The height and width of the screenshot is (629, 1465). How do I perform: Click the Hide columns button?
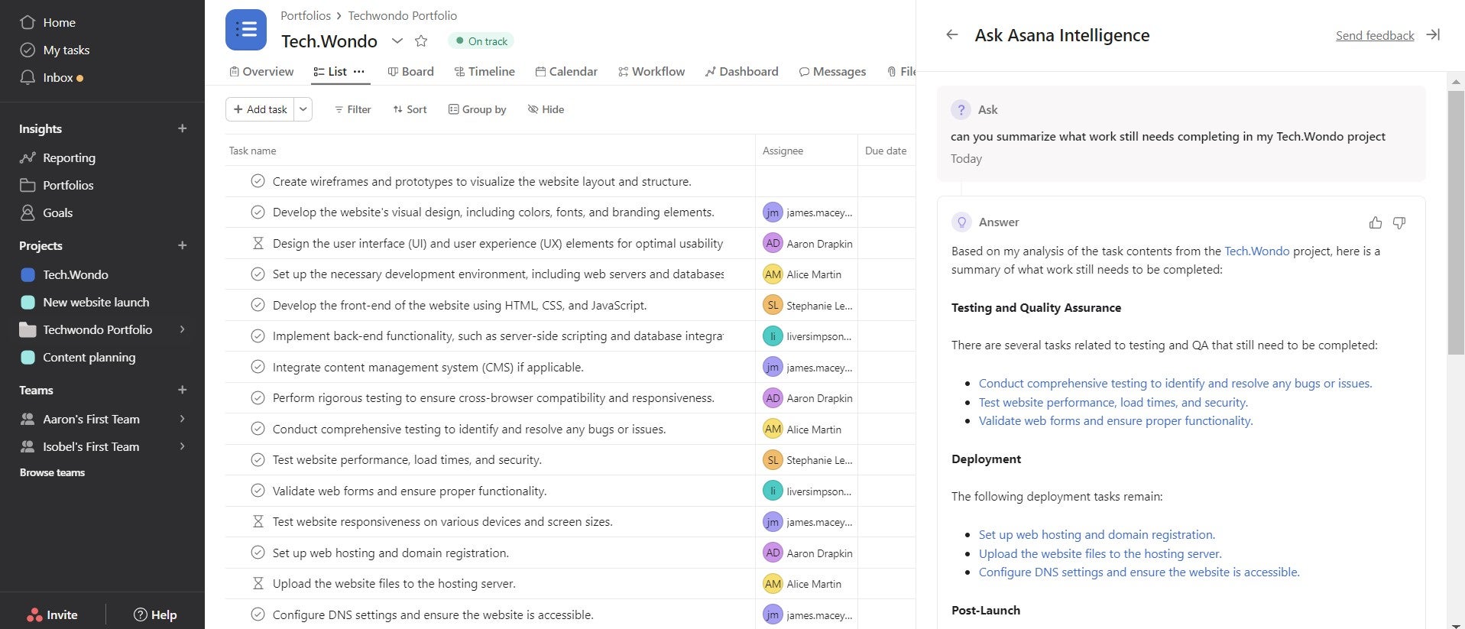(x=546, y=109)
